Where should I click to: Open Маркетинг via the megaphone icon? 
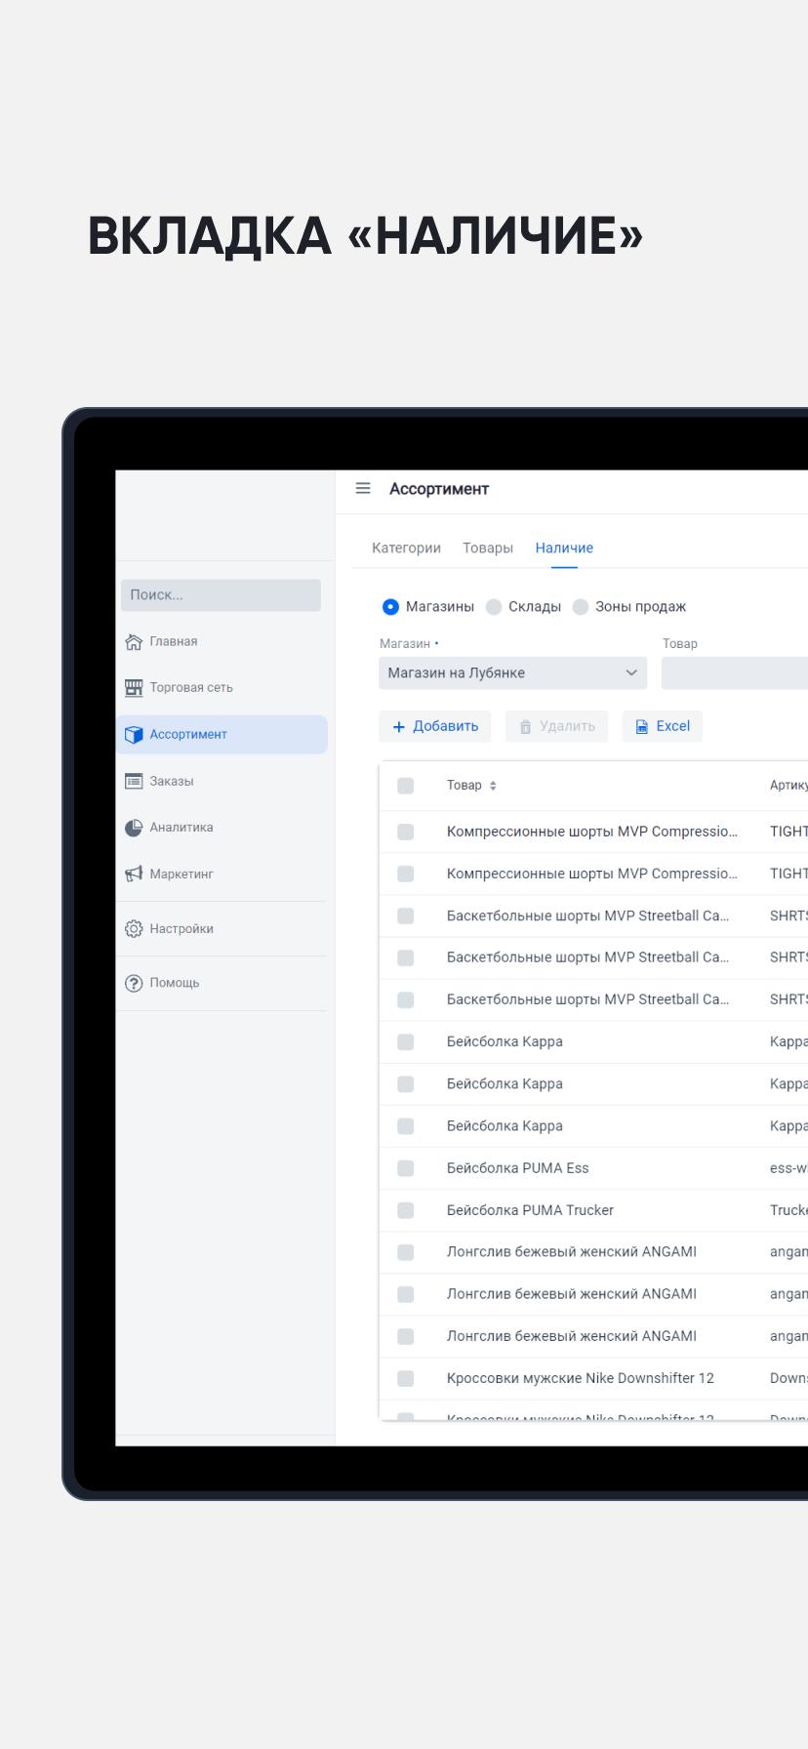click(x=134, y=874)
